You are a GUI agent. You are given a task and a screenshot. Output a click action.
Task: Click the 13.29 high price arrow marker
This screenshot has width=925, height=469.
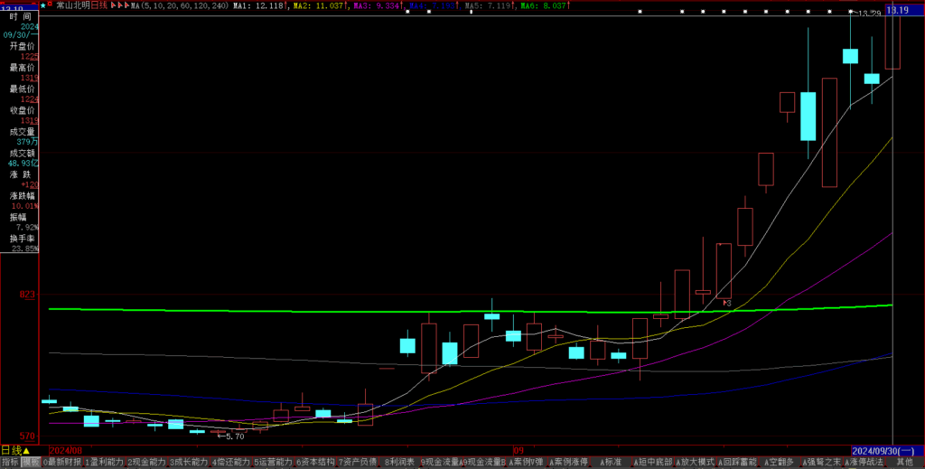[x=865, y=14]
